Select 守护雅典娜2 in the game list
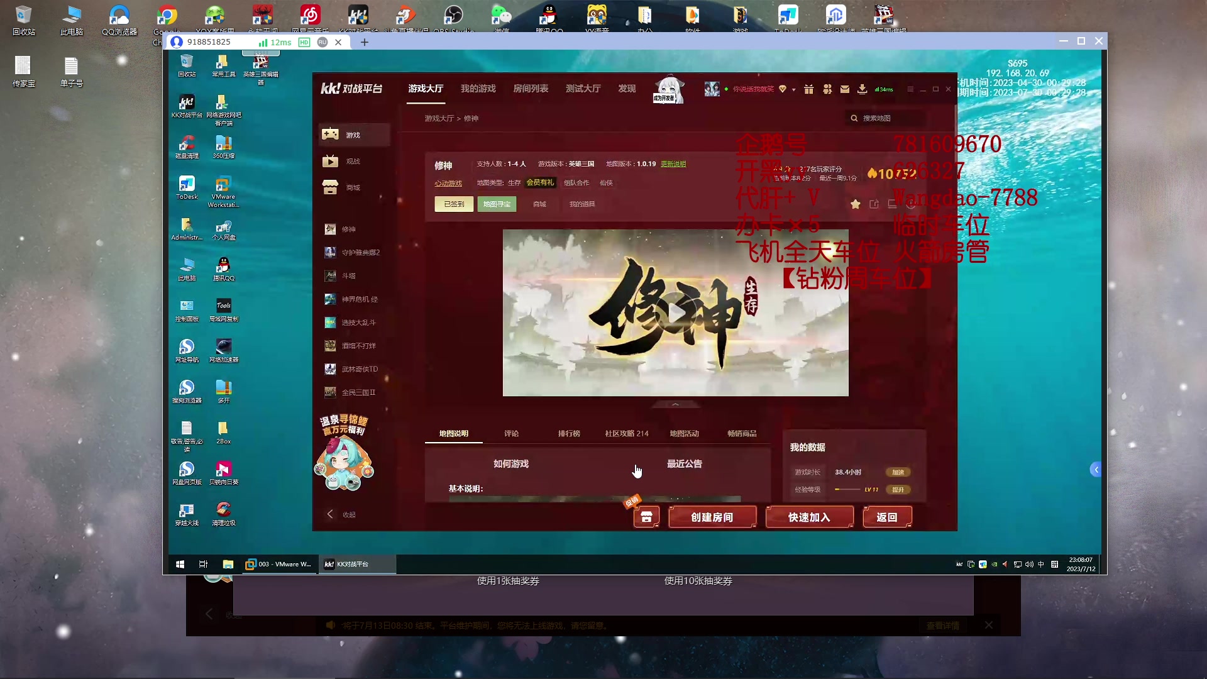Viewport: 1207px width, 679px height. 353,252
